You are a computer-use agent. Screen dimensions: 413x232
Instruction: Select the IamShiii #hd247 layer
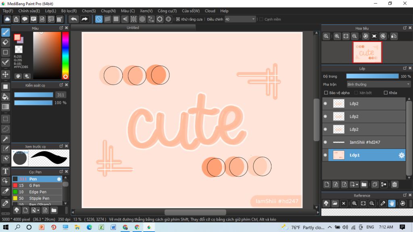pos(364,142)
